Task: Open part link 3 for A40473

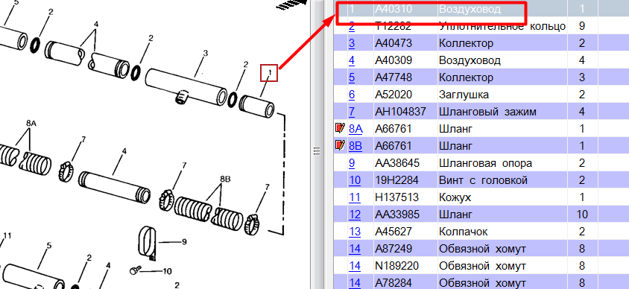Action: click(x=352, y=43)
